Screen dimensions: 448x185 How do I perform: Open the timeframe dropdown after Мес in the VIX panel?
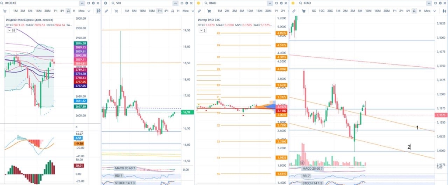[x=193, y=10]
